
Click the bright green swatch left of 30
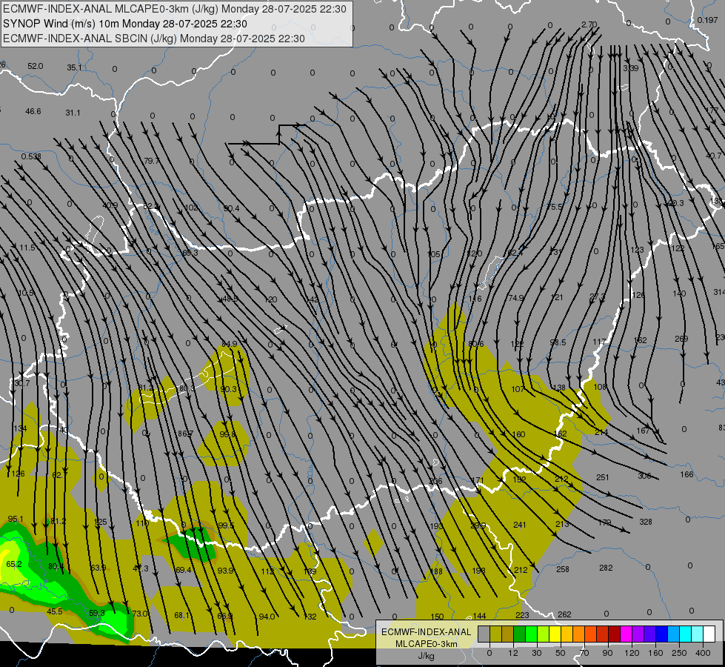[x=531, y=634]
